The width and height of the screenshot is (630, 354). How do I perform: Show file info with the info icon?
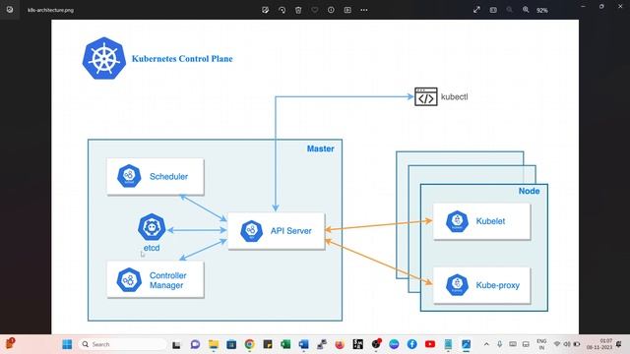[x=331, y=10]
